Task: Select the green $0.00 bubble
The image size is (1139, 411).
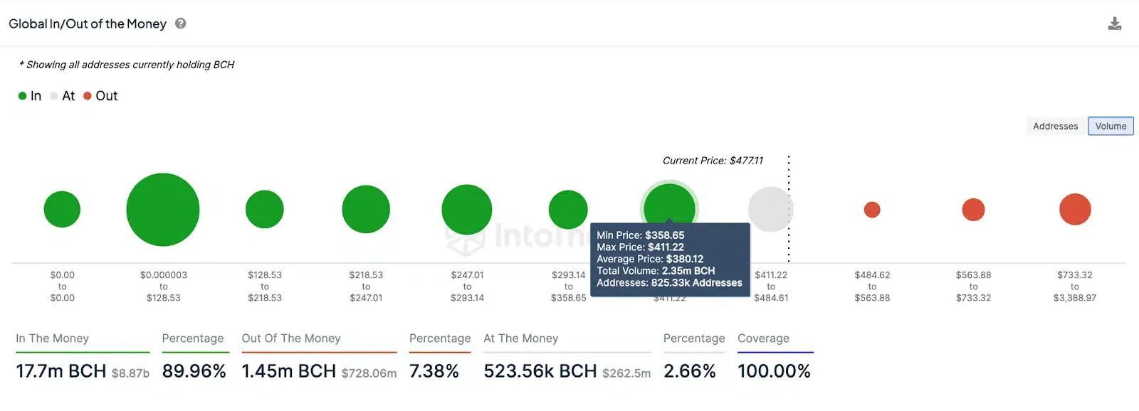Action: point(62,208)
